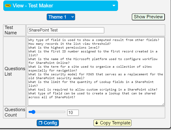The width and height of the screenshot is (171, 130).
Task: Click the custom scripting tool question
Action: pos(93,90)
